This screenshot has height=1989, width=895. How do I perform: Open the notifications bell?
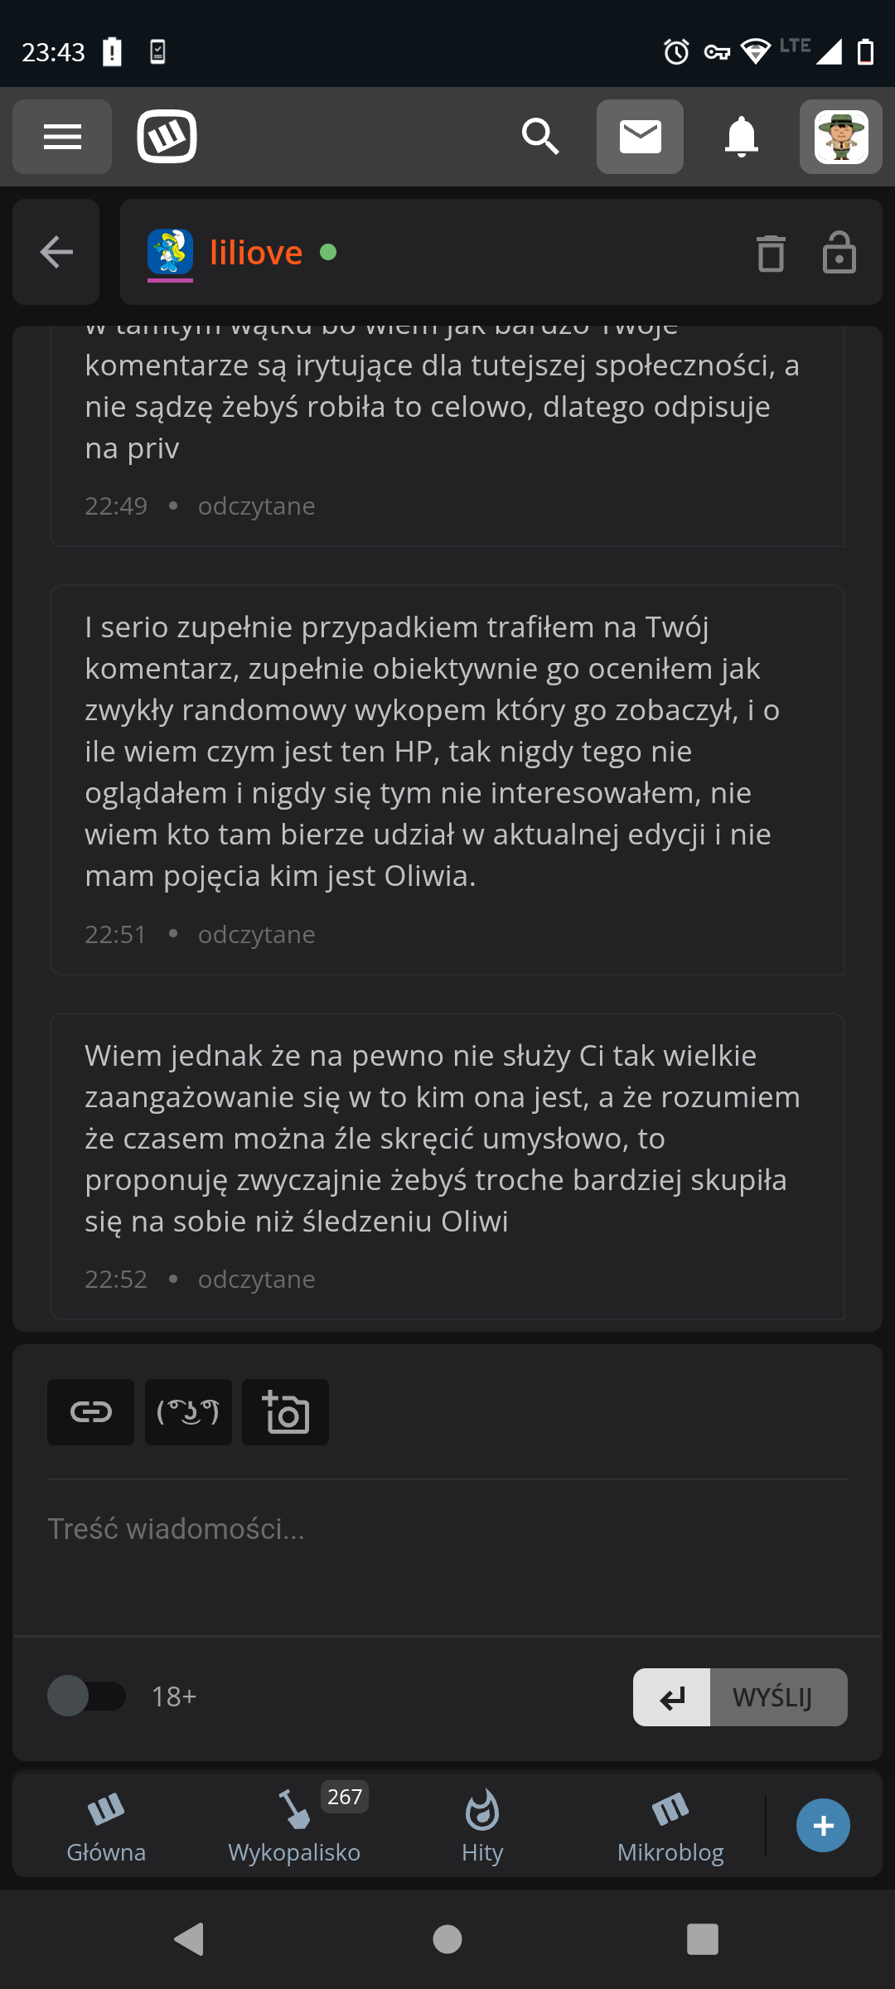[x=742, y=137]
